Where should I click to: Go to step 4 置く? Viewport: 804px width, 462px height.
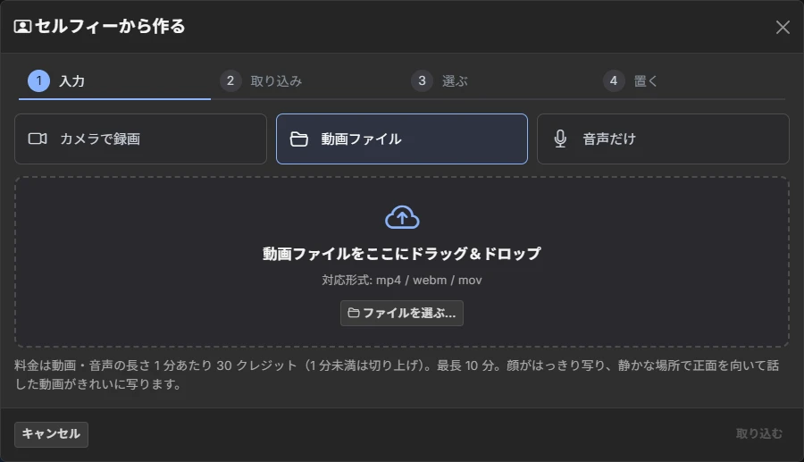690,81
